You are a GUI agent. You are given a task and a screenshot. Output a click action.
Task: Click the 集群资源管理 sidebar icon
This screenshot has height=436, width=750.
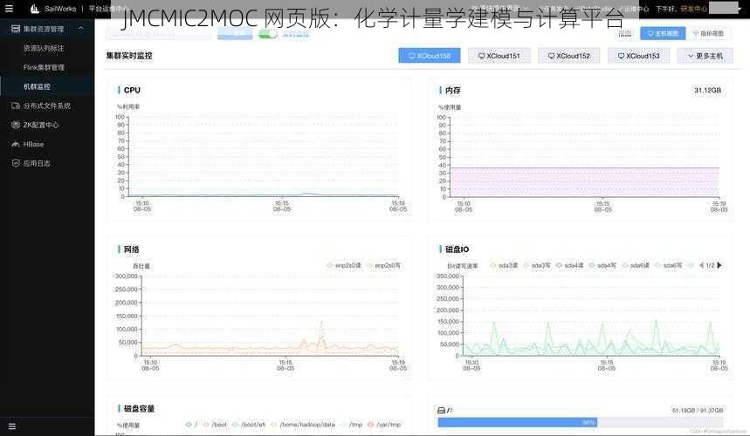tap(16, 29)
